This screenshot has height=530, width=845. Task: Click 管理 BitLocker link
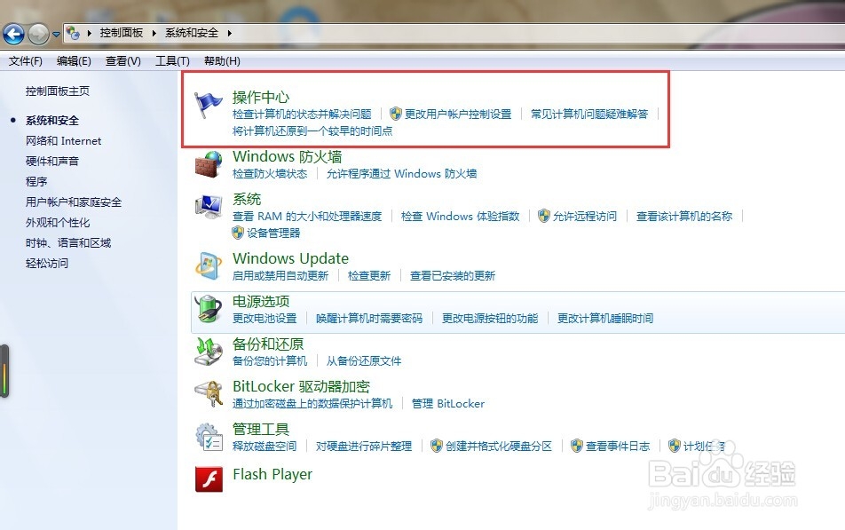448,403
